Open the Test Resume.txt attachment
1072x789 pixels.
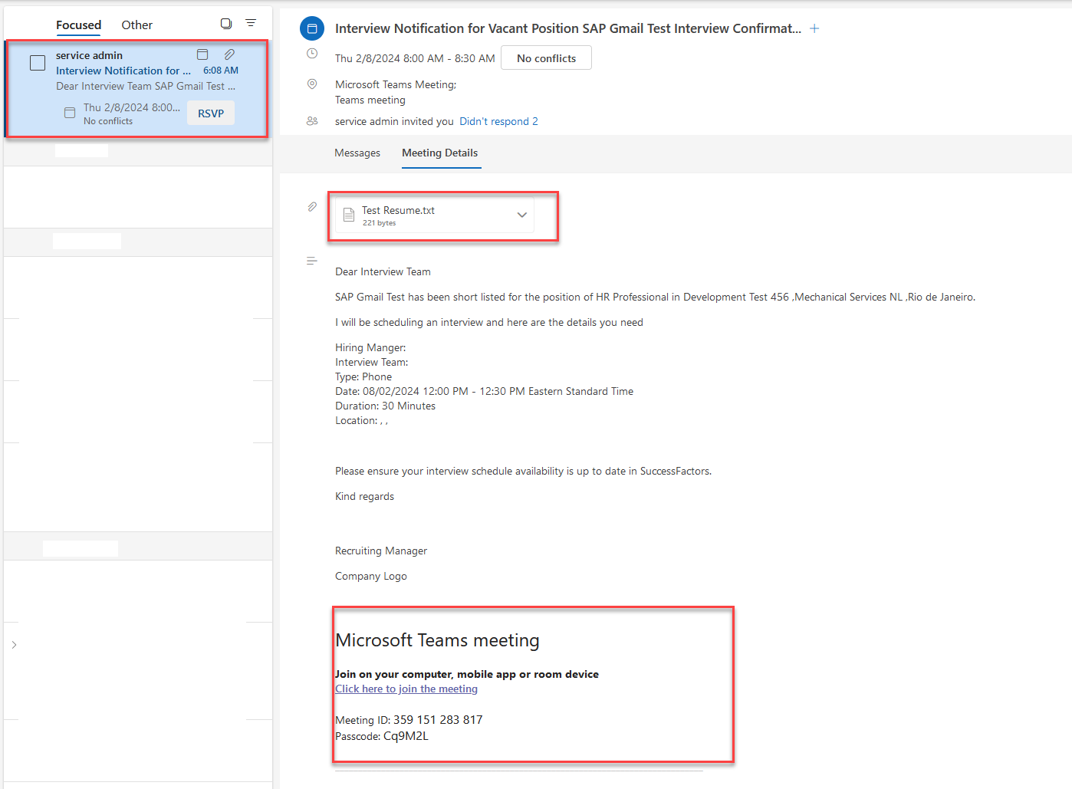pyautogui.click(x=435, y=215)
